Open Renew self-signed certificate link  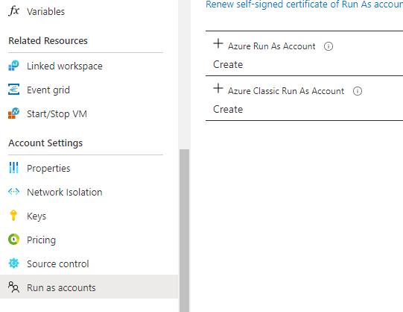pyautogui.click(x=305, y=4)
